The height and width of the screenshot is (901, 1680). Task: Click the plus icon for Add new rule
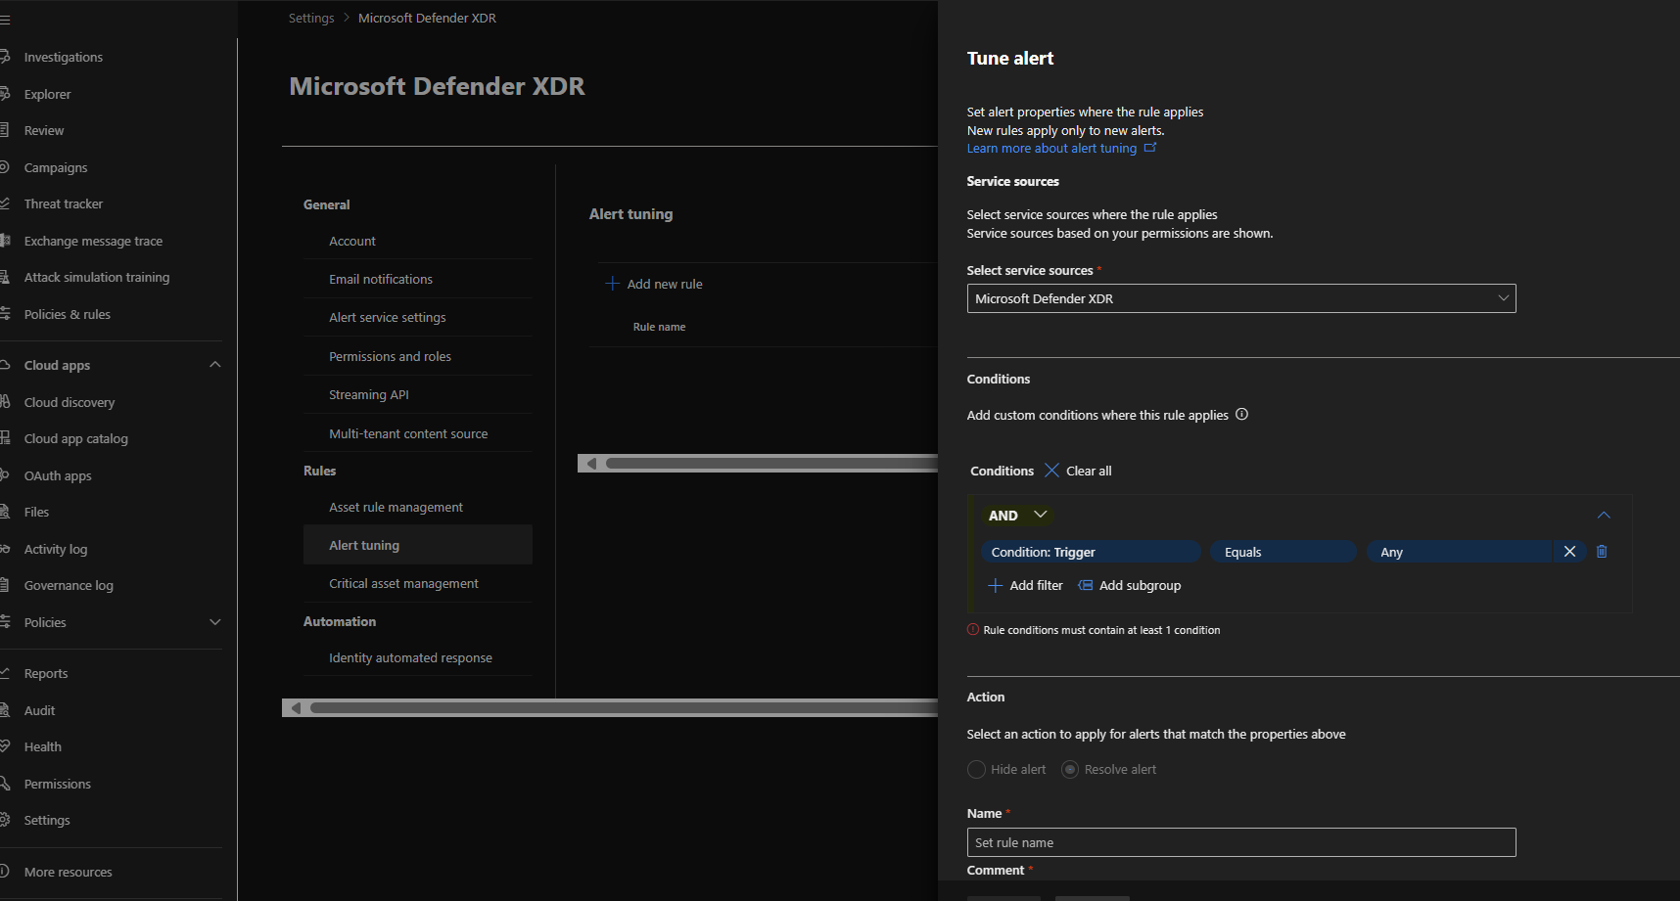pos(613,284)
